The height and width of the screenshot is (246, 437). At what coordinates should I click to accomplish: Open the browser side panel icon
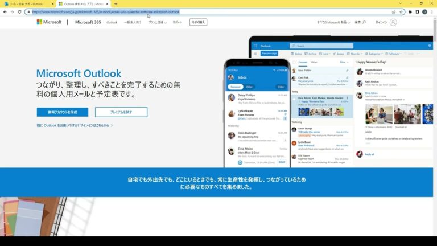[x=417, y=12]
